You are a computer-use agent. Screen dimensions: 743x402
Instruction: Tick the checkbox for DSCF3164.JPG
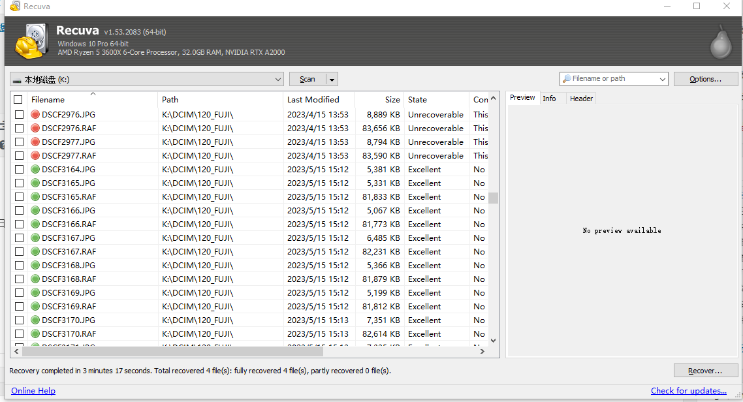coord(19,169)
